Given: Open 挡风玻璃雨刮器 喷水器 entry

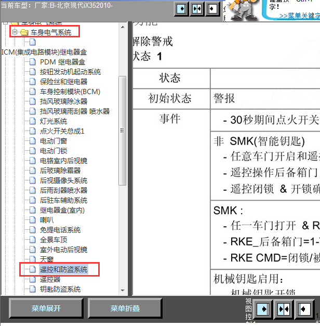Looking at the screenshot, I should [x=75, y=111].
